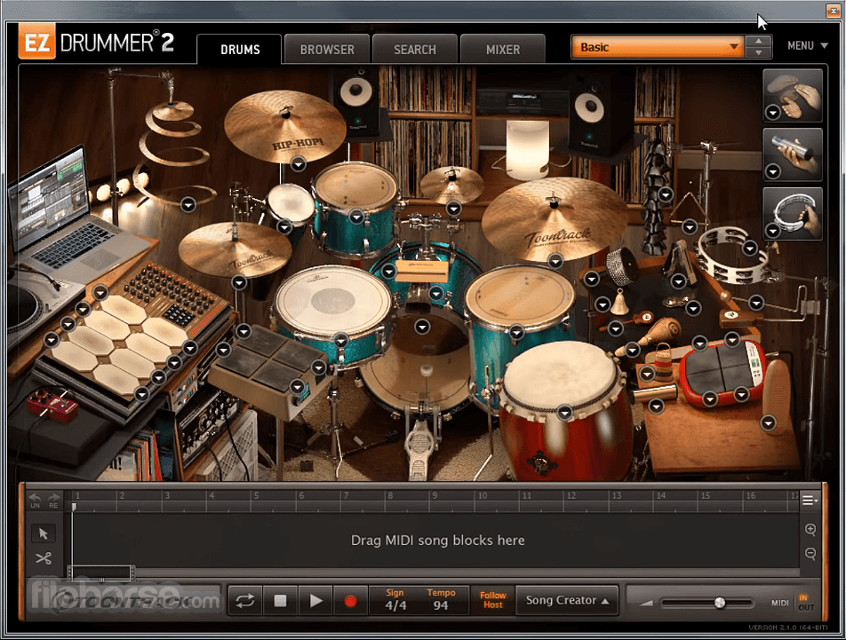Viewport: 846px width, 640px height.
Task: Open teal floor tom instrument menu arrow
Action: click(517, 332)
